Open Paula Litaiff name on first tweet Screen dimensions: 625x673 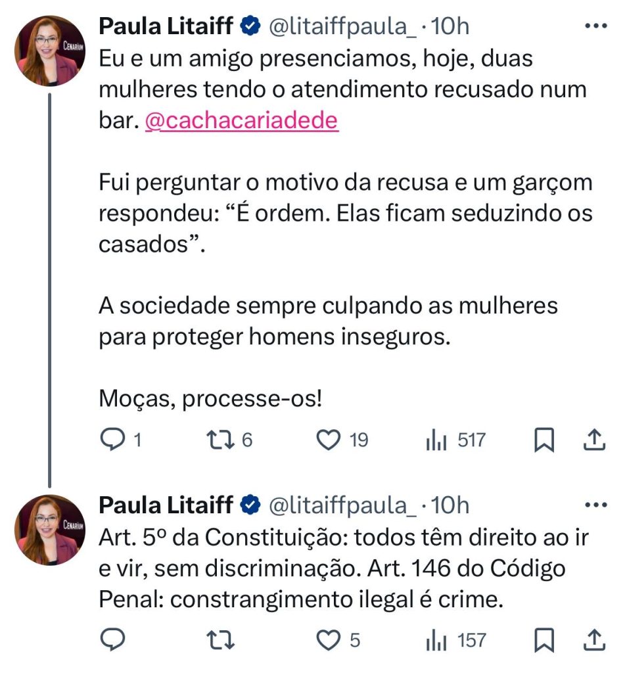point(166,27)
